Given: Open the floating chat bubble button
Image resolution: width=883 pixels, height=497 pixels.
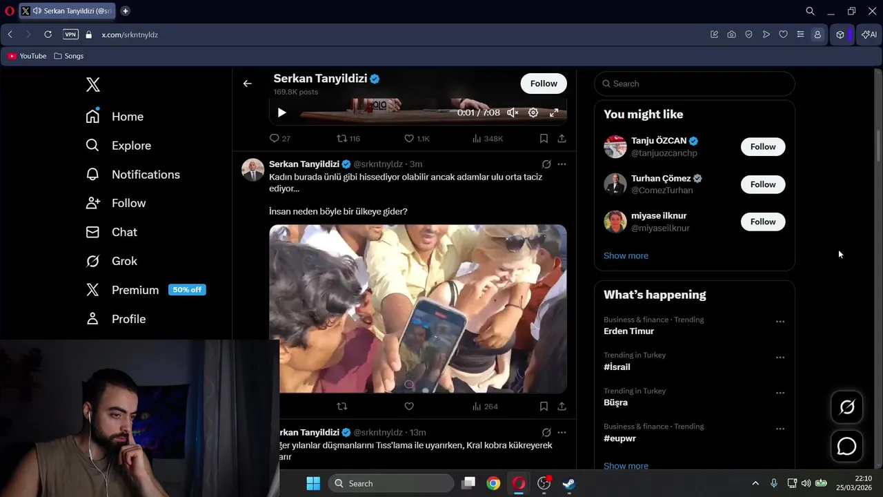Looking at the screenshot, I should [x=846, y=447].
